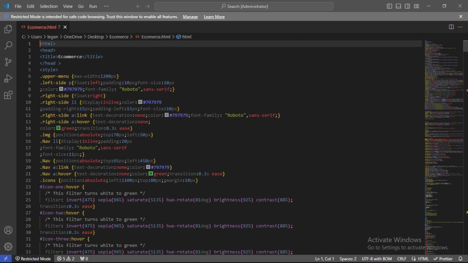The width and height of the screenshot is (468, 263).
Task: Open the Explorer view in activity bar
Action: pyautogui.click(x=8, y=29)
